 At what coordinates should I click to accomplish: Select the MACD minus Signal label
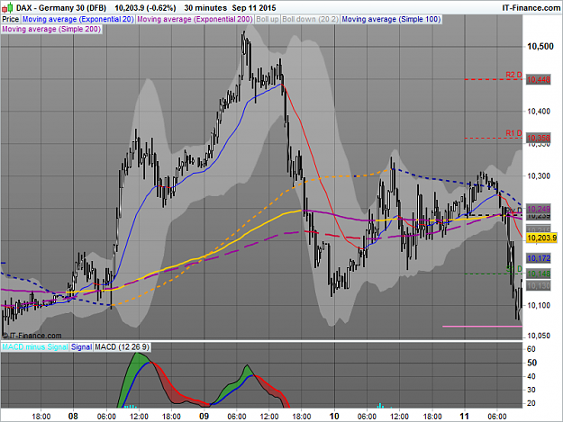click(35, 347)
